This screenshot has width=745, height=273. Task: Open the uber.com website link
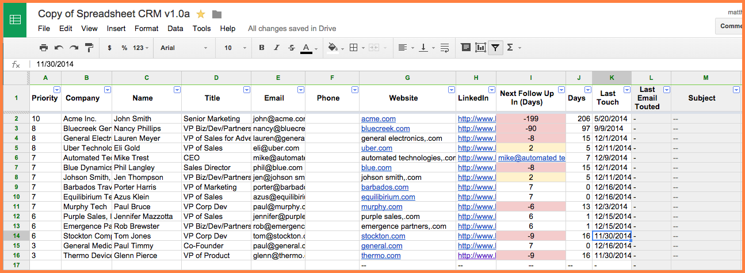pos(377,148)
